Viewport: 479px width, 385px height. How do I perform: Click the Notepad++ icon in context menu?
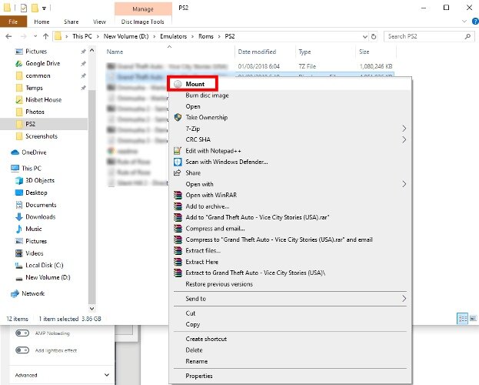coord(178,151)
